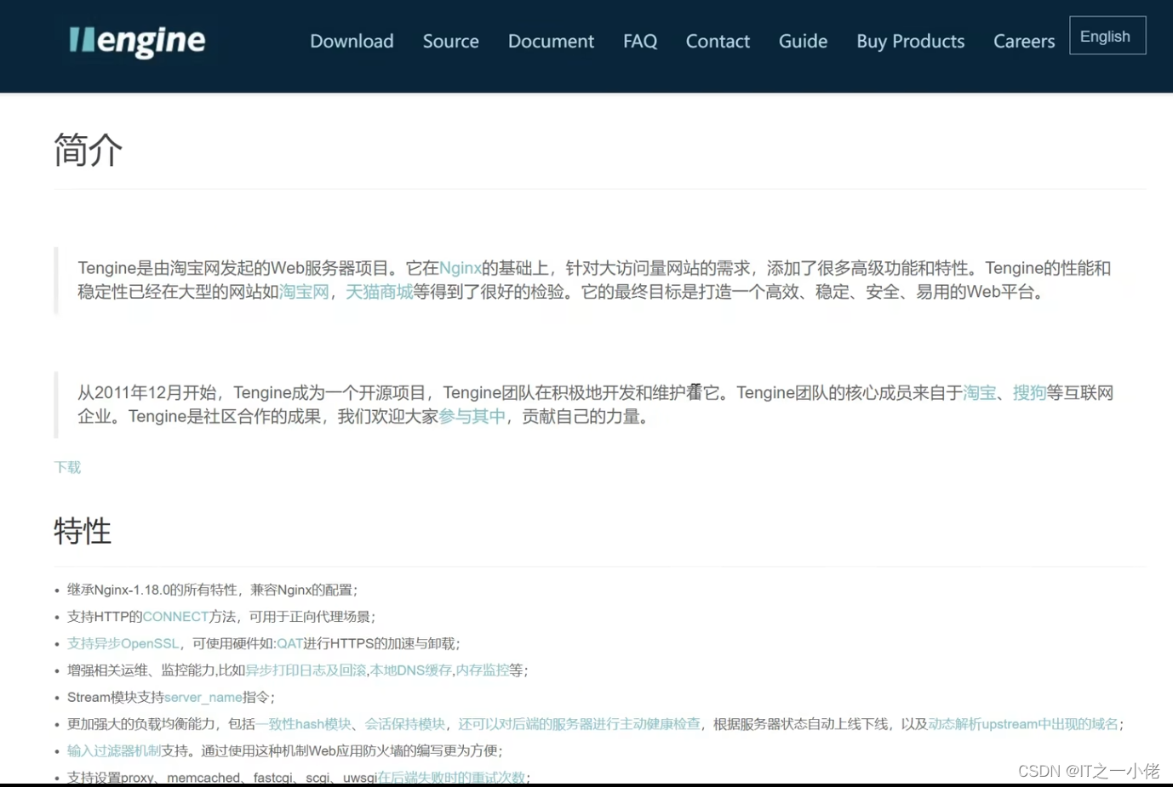The width and height of the screenshot is (1173, 787).
Task: Open the Document section
Action: pyautogui.click(x=550, y=41)
